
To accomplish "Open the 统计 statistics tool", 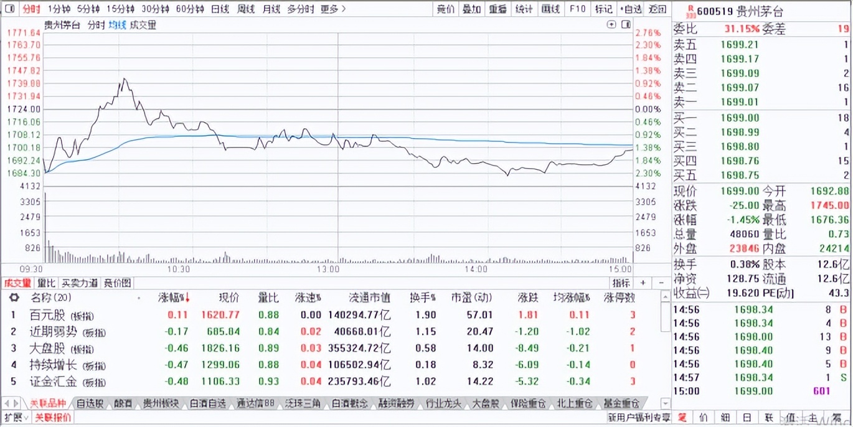I will tap(524, 9).
